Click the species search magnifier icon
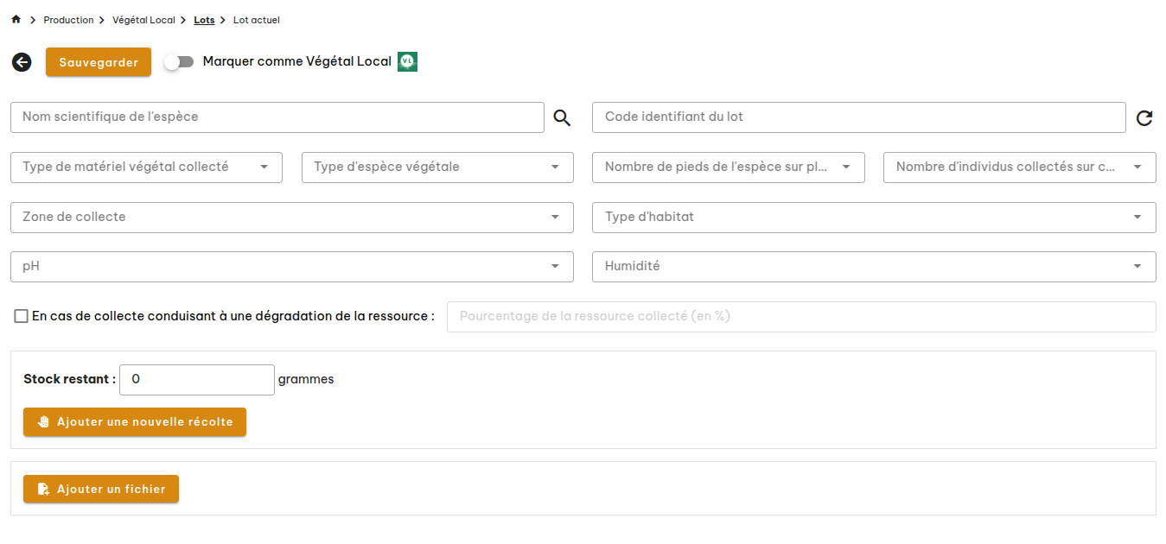Screen dimensions: 1166x544 tap(562, 118)
